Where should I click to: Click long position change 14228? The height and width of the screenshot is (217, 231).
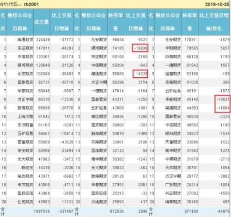(141, 74)
